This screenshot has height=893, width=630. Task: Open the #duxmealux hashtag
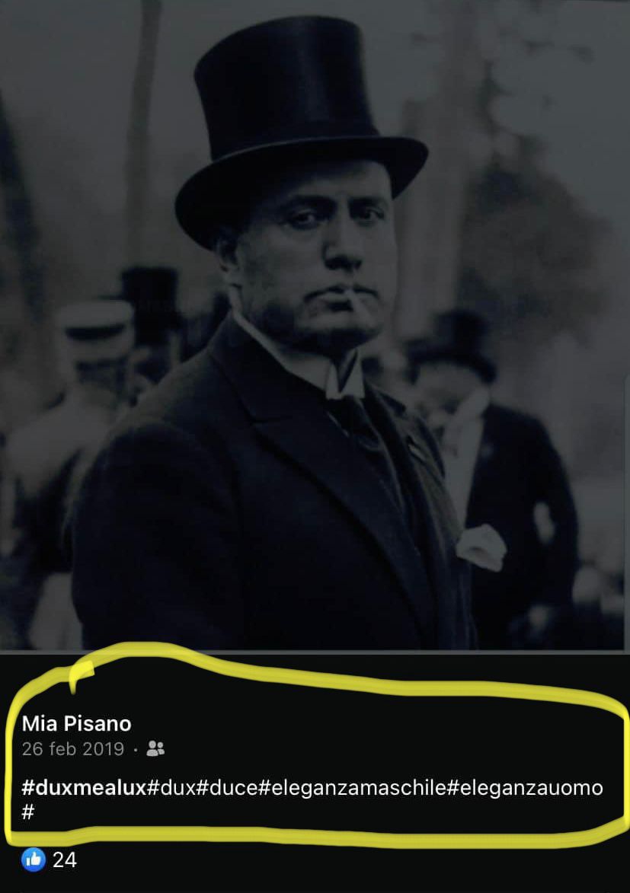(84, 788)
